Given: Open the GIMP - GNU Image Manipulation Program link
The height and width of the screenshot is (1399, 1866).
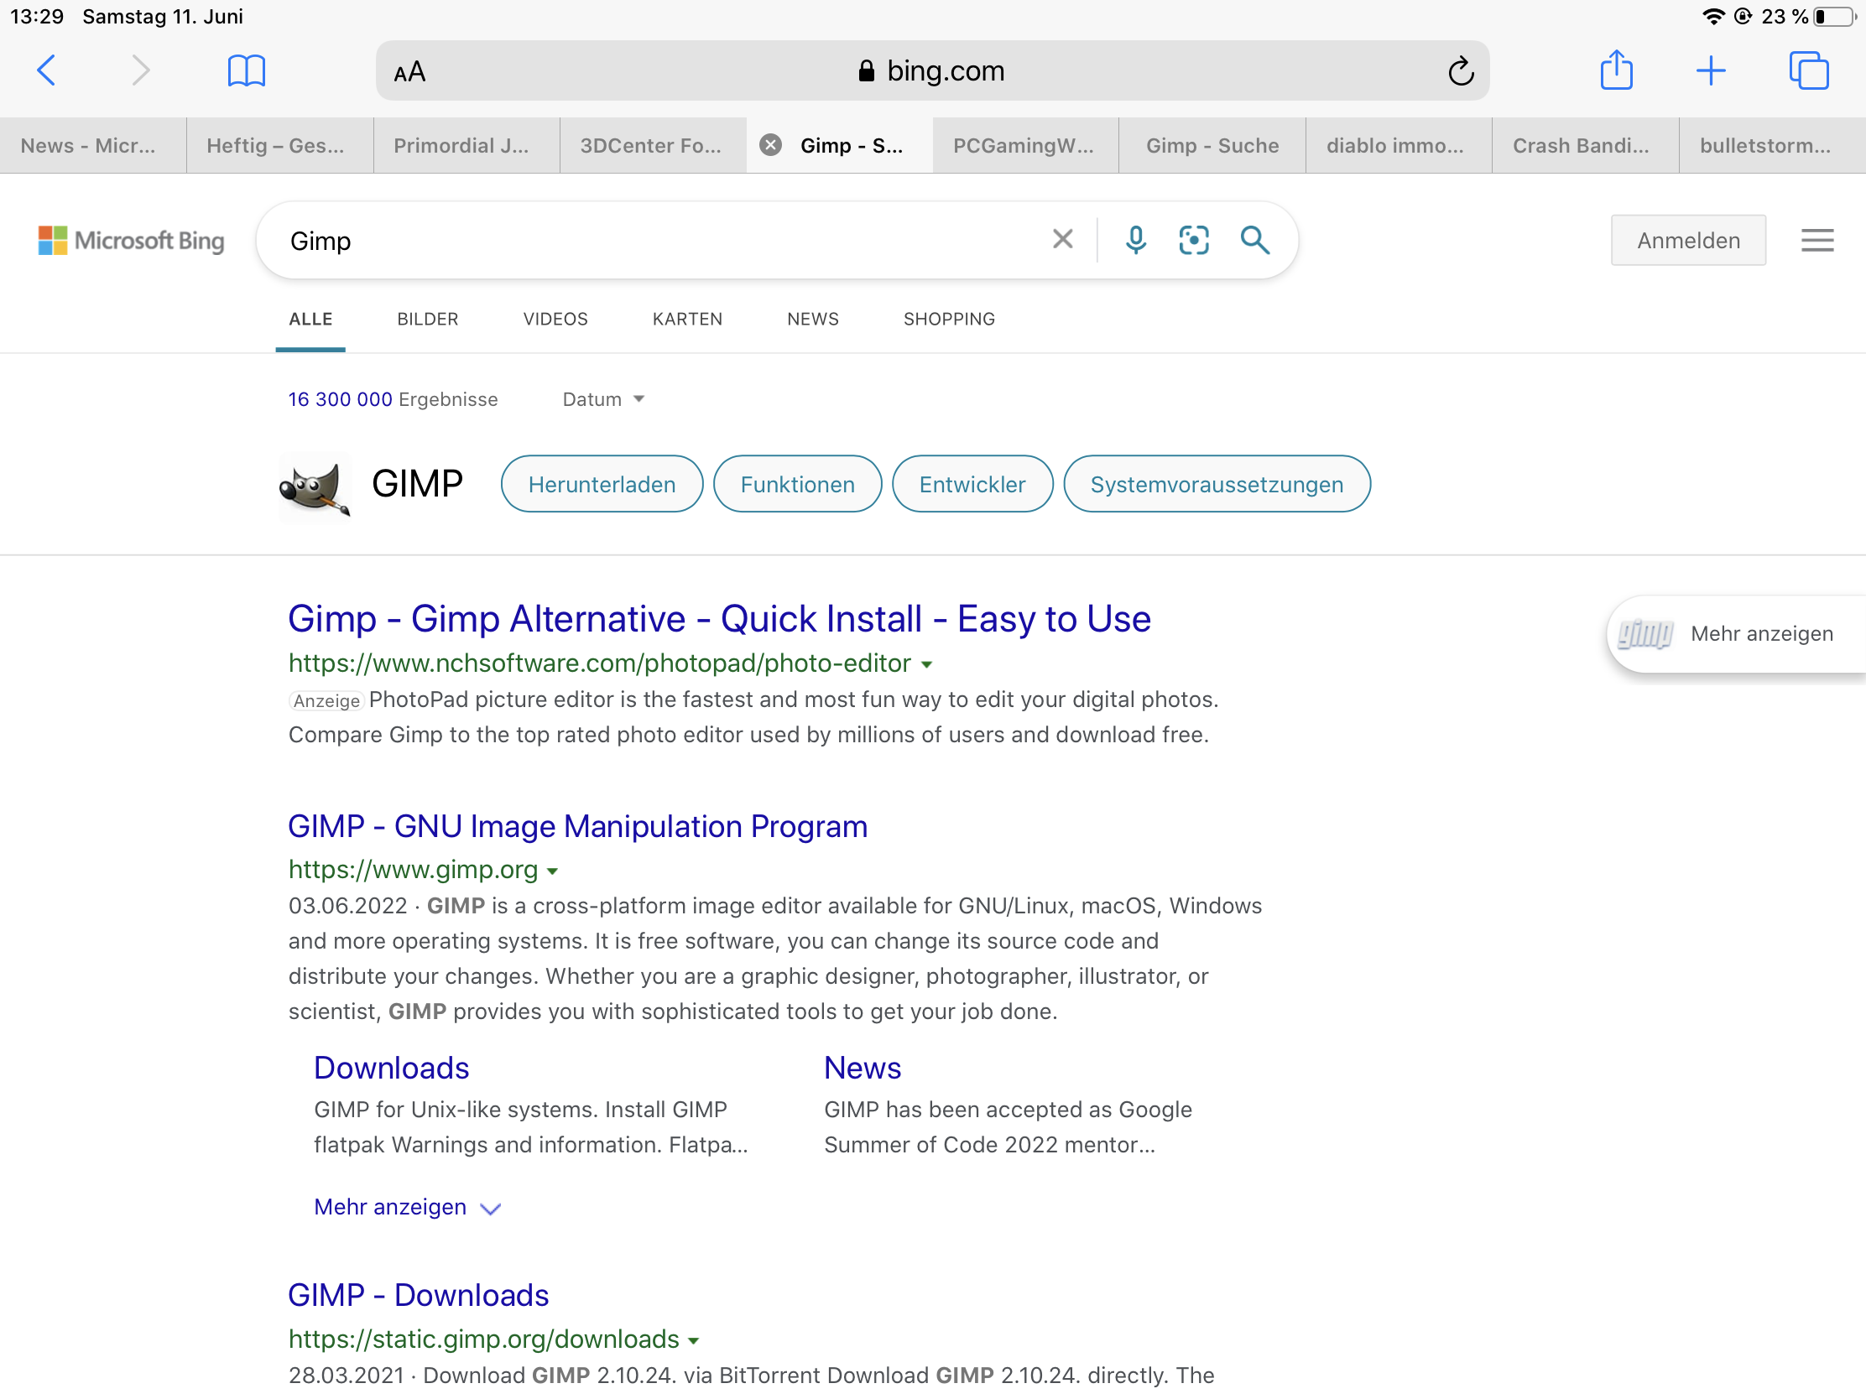Looking at the screenshot, I should 577,826.
